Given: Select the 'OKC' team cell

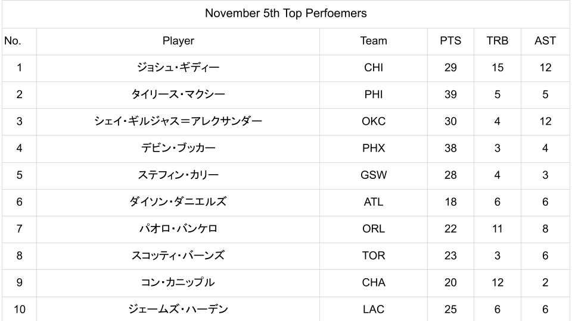Looking at the screenshot, I should (374, 121).
